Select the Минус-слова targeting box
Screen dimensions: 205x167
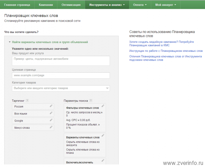click(x=33, y=128)
